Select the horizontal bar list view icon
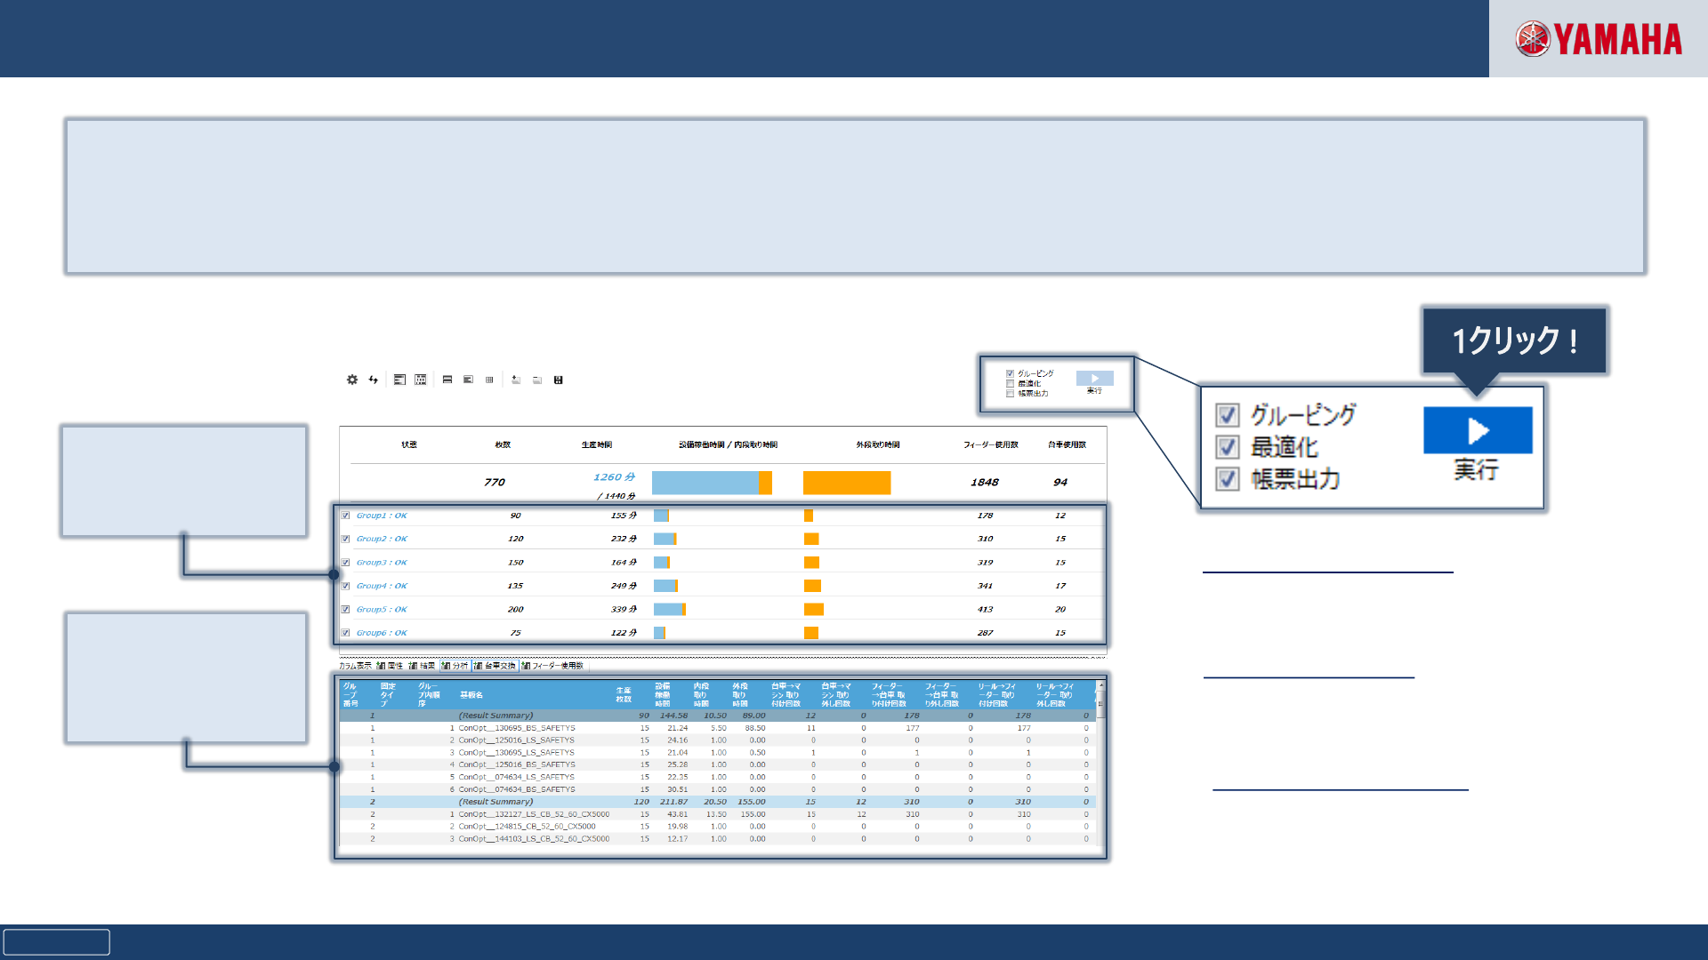This screenshot has width=1708, height=960. click(x=399, y=380)
